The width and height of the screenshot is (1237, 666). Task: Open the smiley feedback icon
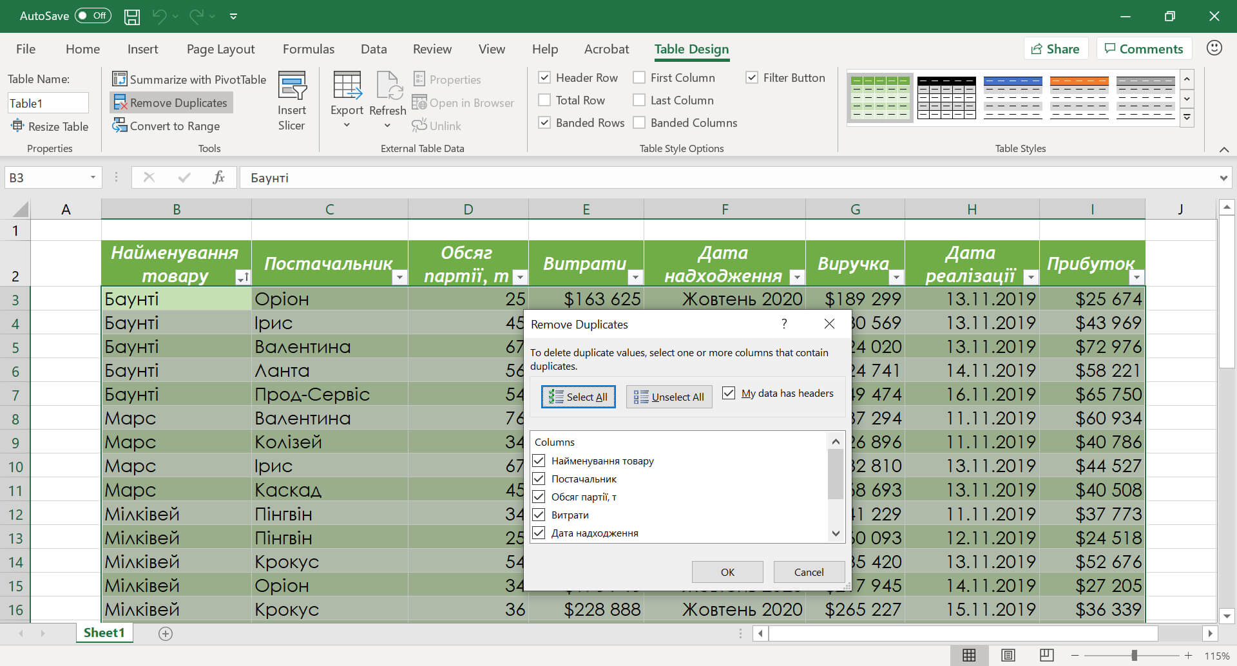(1214, 48)
